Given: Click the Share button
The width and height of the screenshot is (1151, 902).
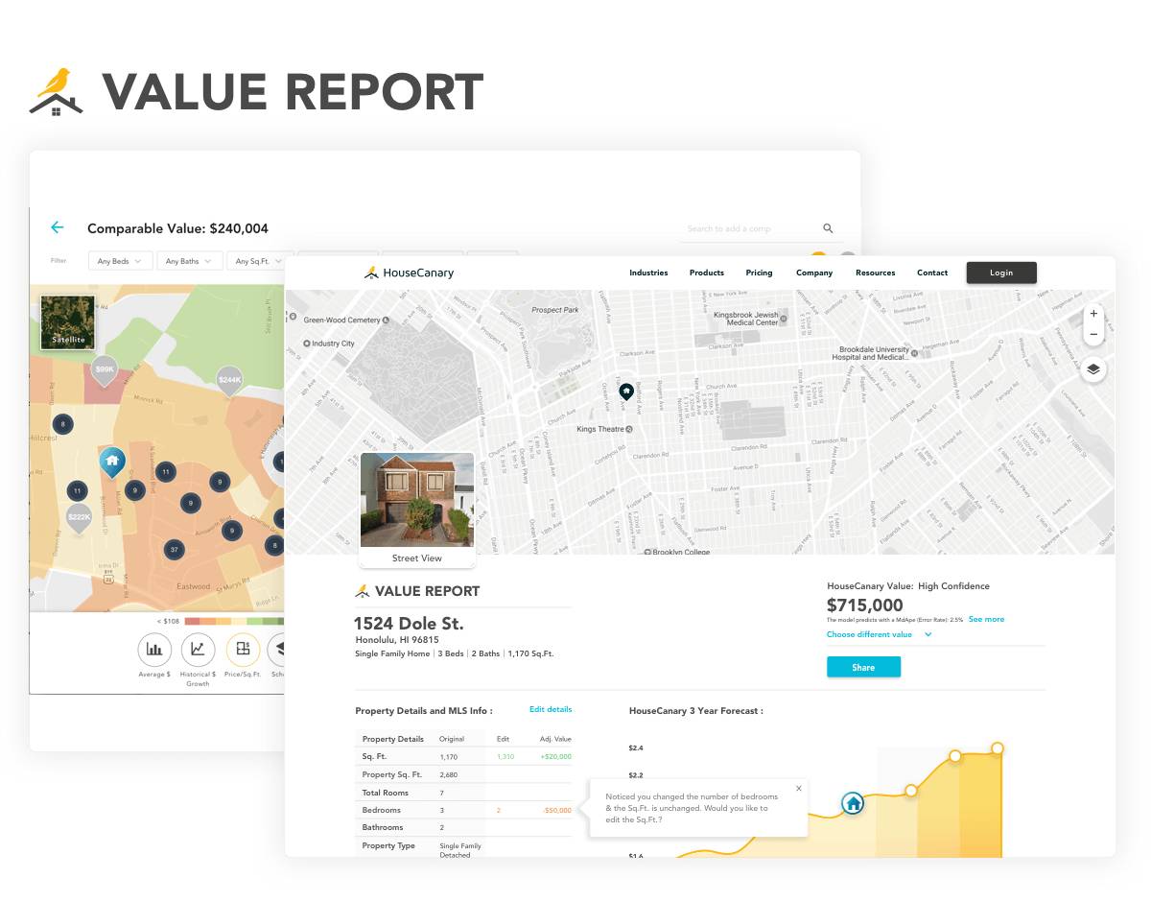Looking at the screenshot, I should 863,667.
